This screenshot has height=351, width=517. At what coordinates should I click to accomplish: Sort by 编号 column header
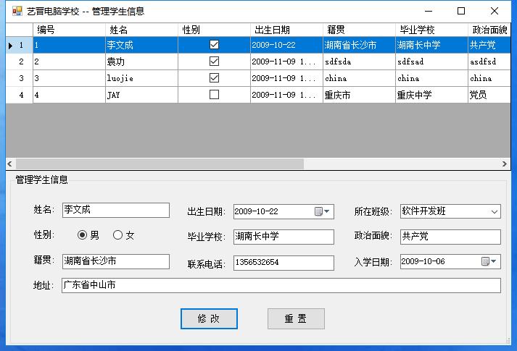pos(69,30)
